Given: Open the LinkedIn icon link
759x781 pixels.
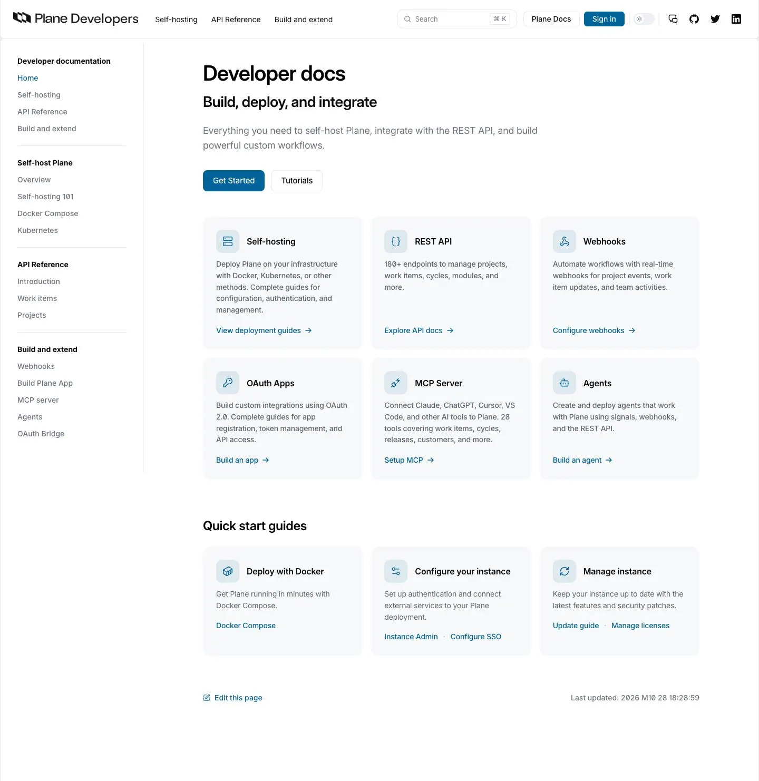Looking at the screenshot, I should click(736, 19).
